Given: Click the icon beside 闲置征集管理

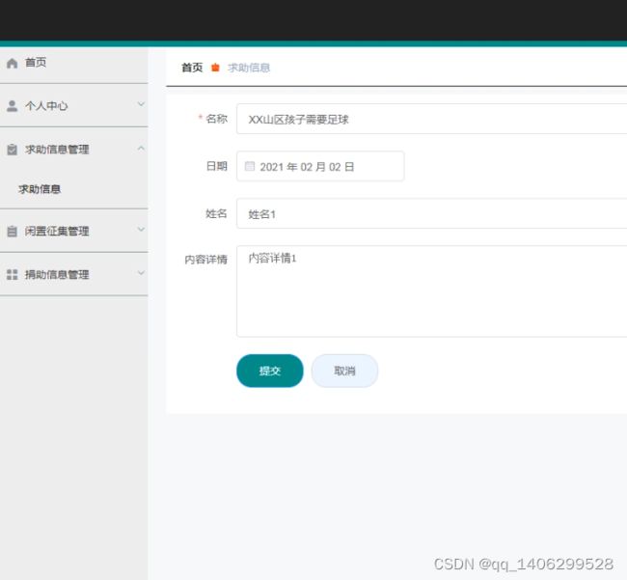Looking at the screenshot, I should [12, 232].
